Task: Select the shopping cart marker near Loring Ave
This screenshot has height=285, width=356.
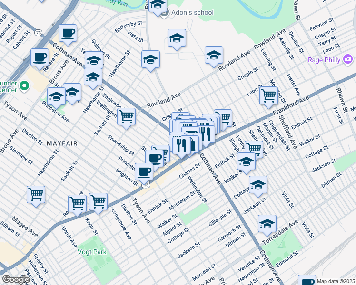Action: coord(254,149)
